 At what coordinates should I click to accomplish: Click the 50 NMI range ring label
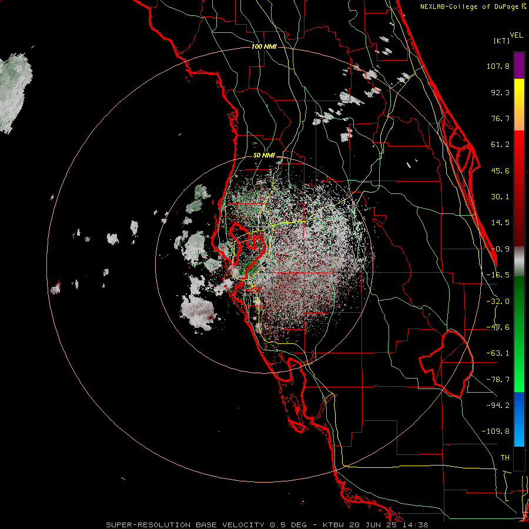coord(264,156)
